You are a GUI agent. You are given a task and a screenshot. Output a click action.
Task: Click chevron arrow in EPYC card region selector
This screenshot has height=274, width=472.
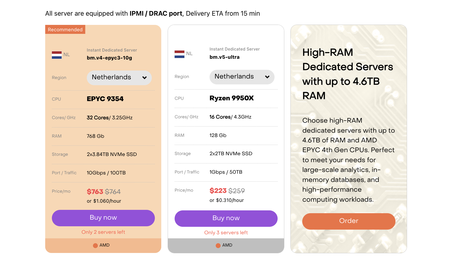coord(145,78)
